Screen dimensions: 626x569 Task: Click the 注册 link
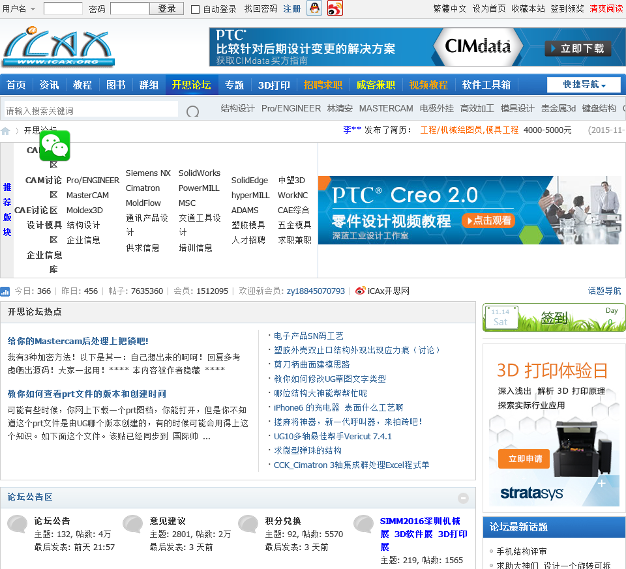click(292, 8)
